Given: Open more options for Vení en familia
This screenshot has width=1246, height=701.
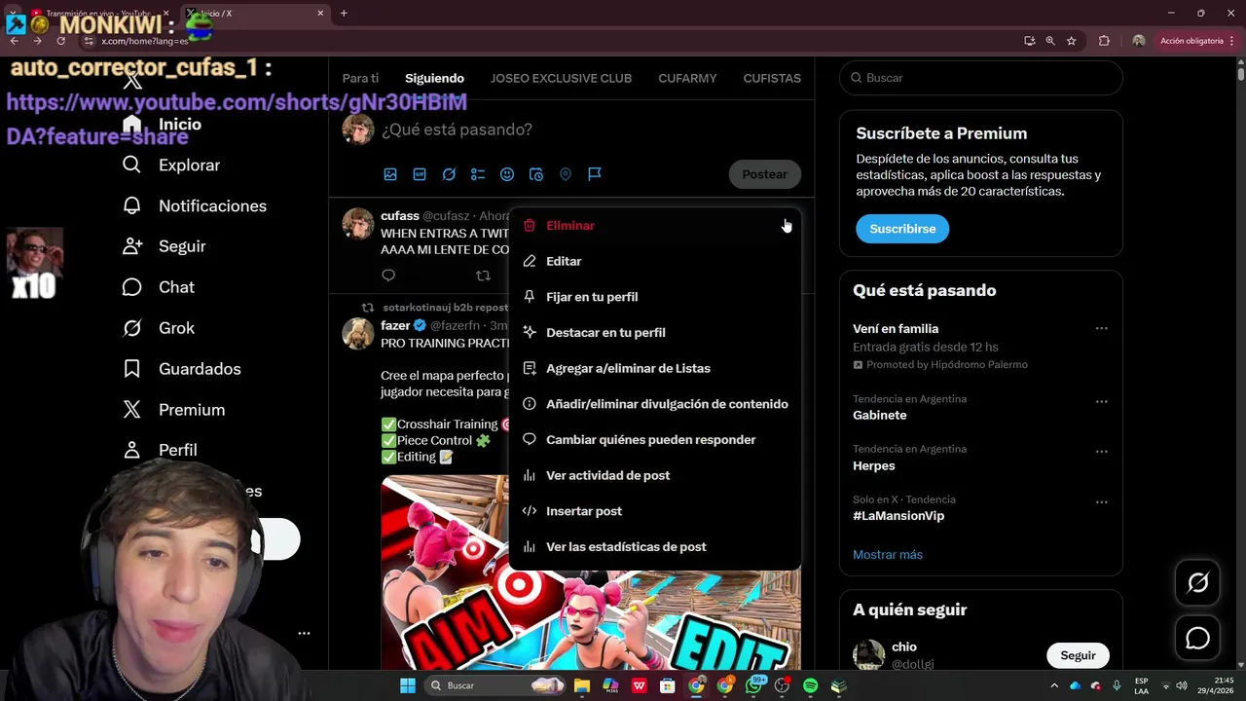Looking at the screenshot, I should pos(1102,329).
